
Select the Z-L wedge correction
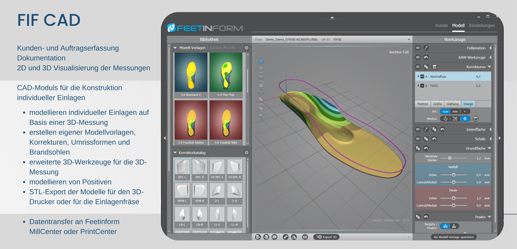coord(217,193)
